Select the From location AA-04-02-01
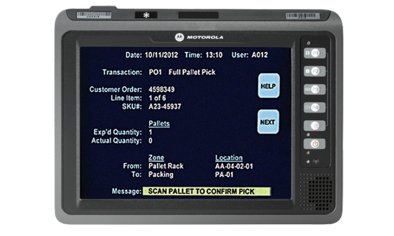Viewport: 394px width, 236px height. (x=234, y=166)
